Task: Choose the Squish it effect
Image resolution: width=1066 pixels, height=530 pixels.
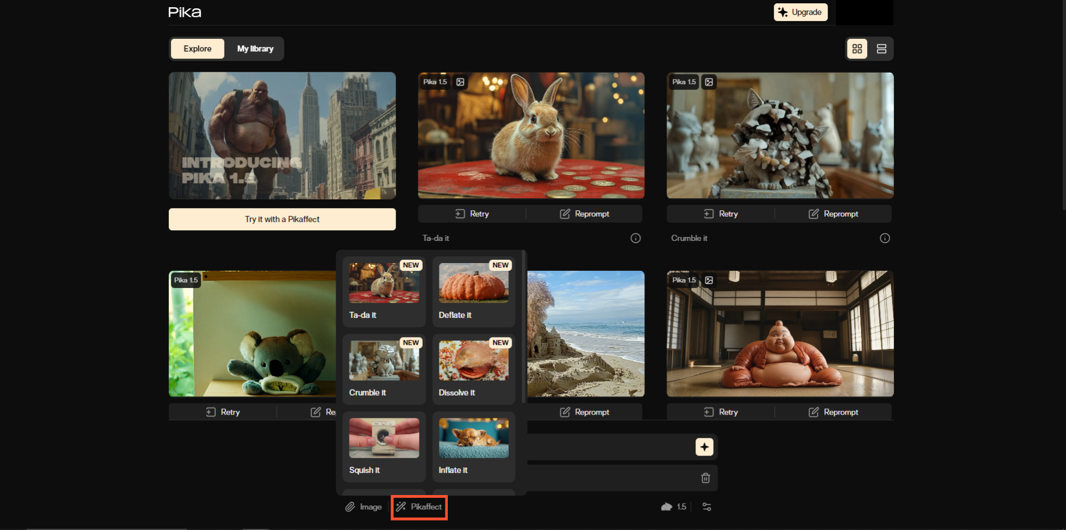Action: (x=384, y=446)
